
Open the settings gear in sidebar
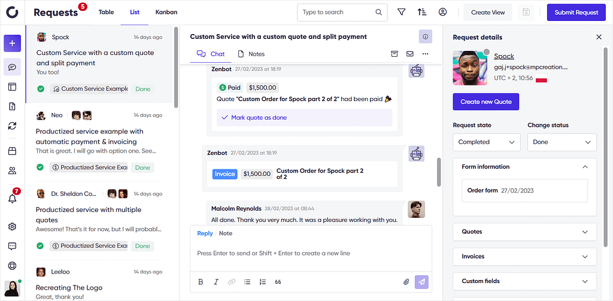pyautogui.click(x=12, y=226)
